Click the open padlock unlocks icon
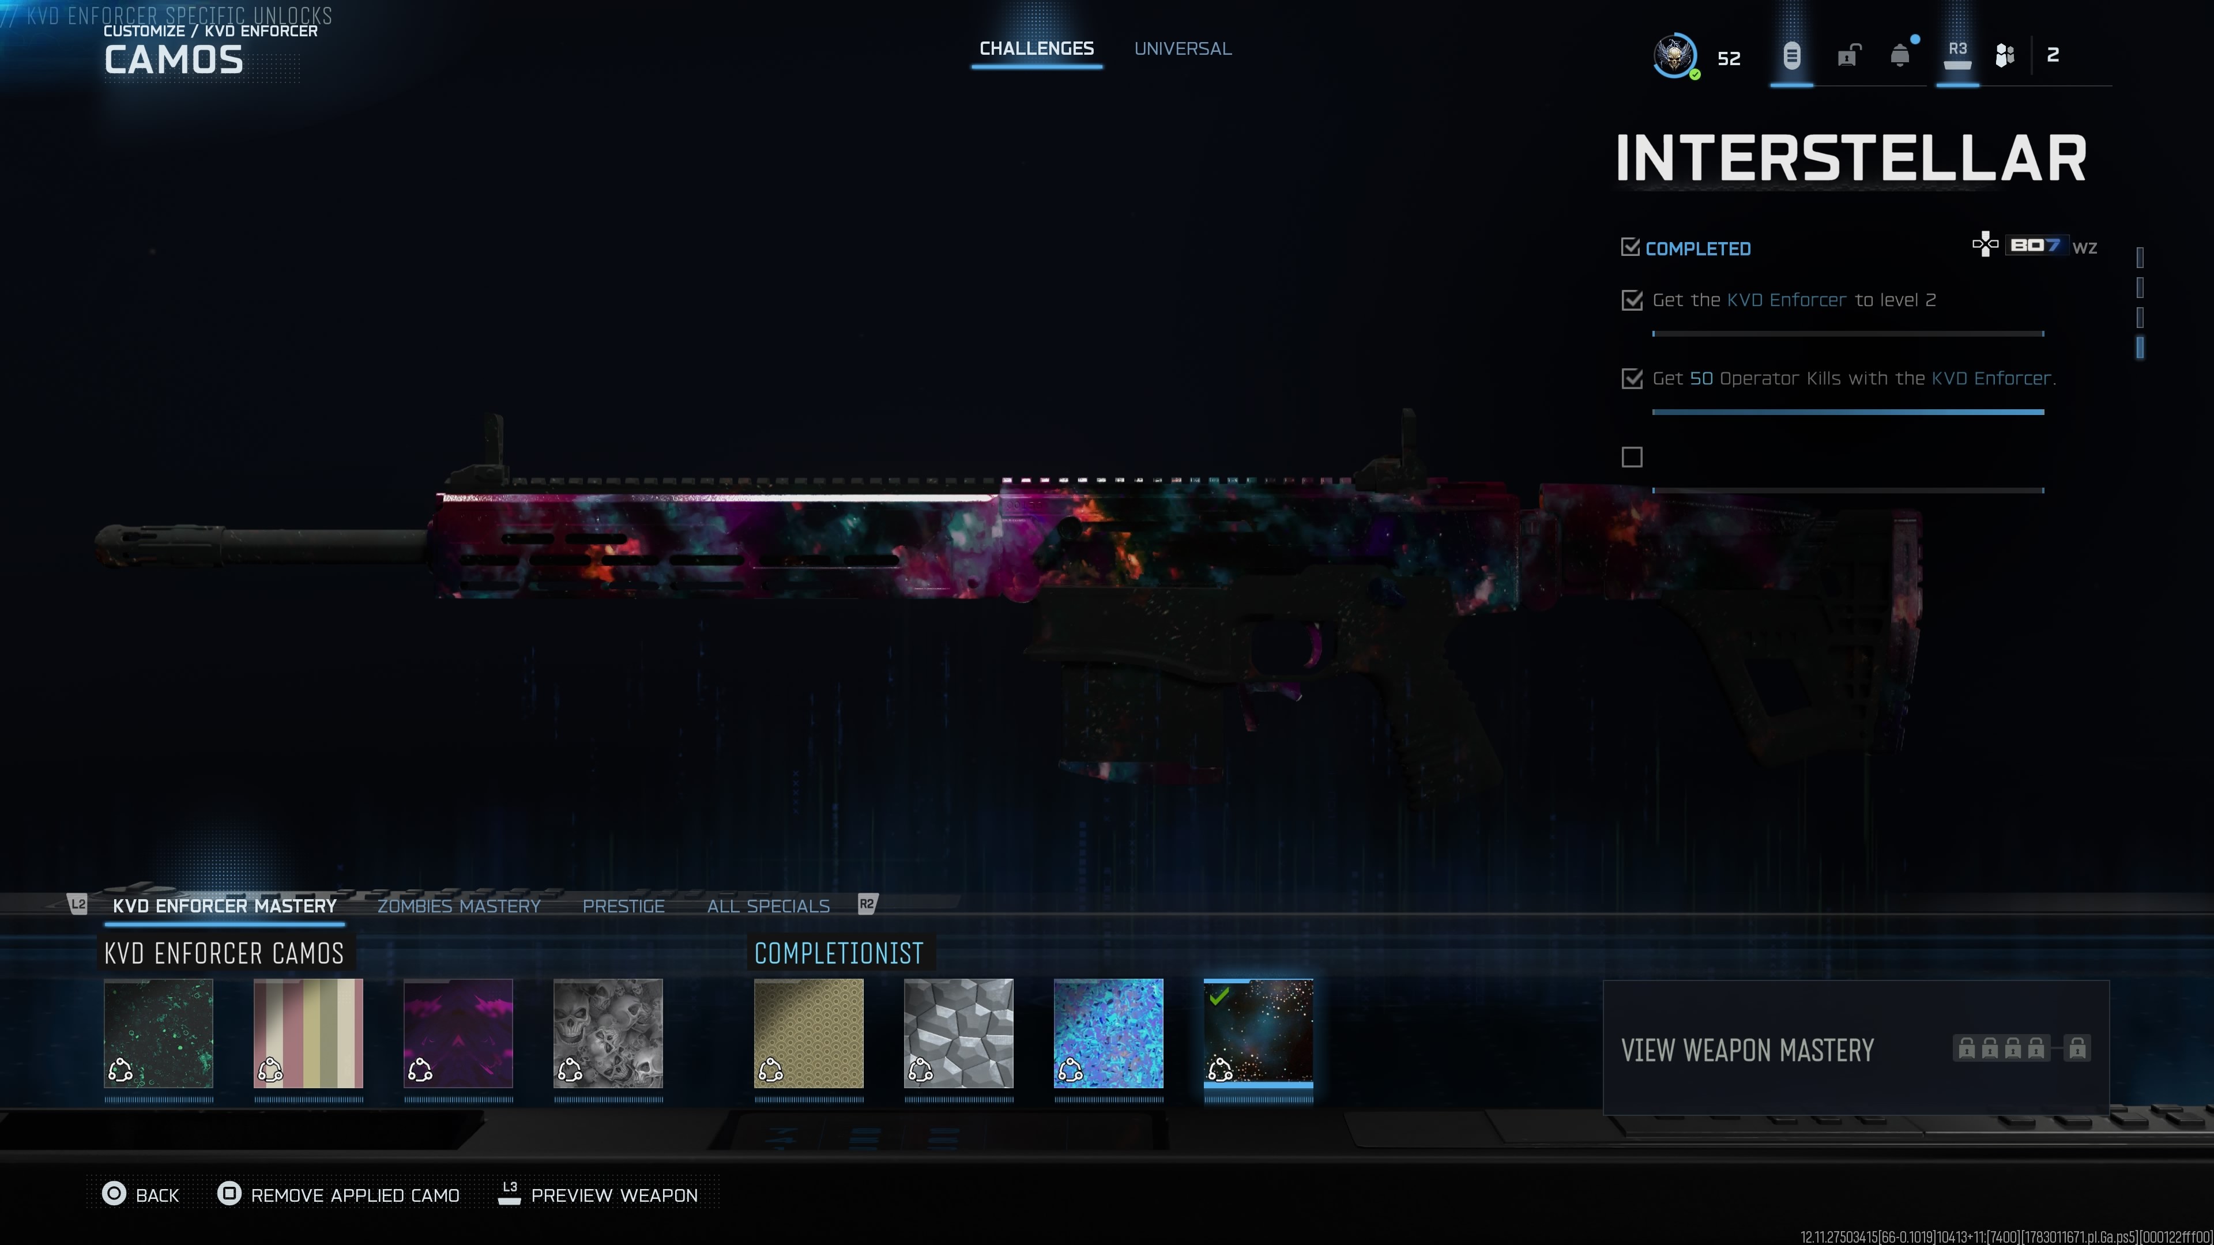This screenshot has width=2214, height=1245. click(1848, 56)
